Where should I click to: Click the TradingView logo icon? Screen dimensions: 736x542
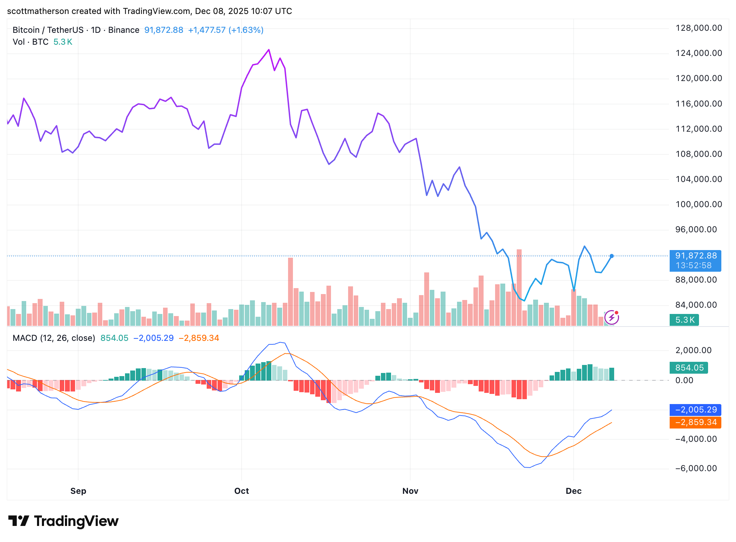click(19, 521)
